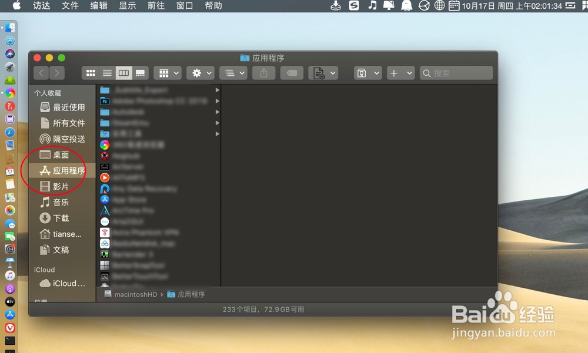Image resolution: width=588 pixels, height=353 pixels.
Task: Open the plus add dropdown in toolbar
Action: 401,73
